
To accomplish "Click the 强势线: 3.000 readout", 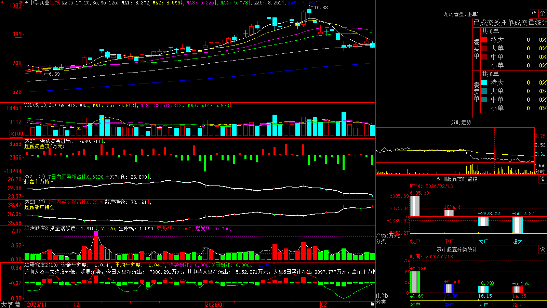I will click(174, 228).
